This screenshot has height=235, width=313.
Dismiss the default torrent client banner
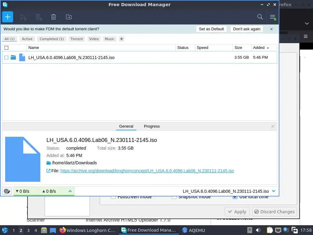pos(271,29)
